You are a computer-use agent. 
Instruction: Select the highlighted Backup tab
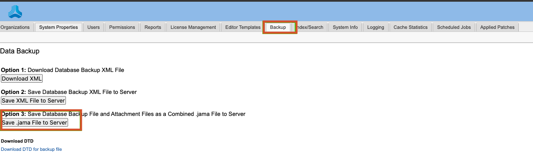pos(278,27)
